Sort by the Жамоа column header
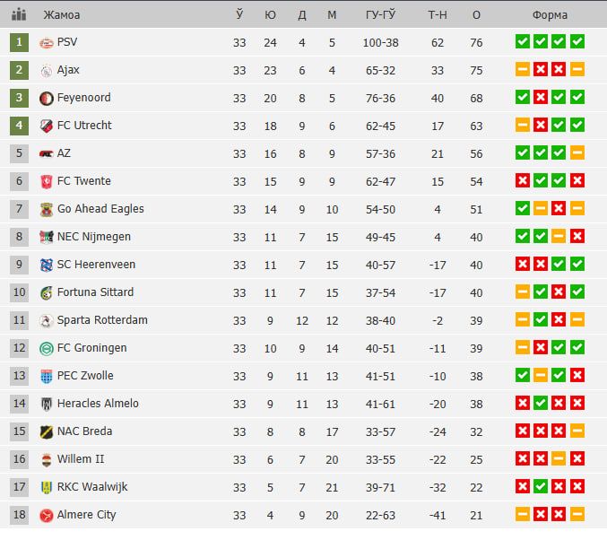Image resolution: width=607 pixels, height=540 pixels. point(62,15)
